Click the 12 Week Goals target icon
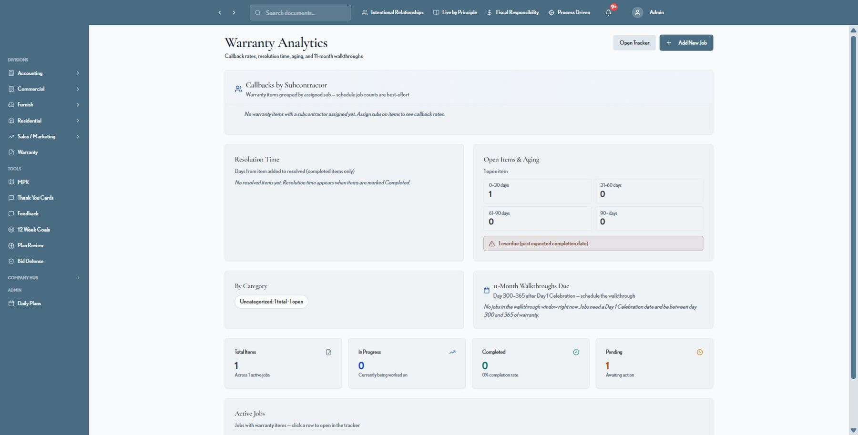The height and width of the screenshot is (435, 858). click(11, 230)
